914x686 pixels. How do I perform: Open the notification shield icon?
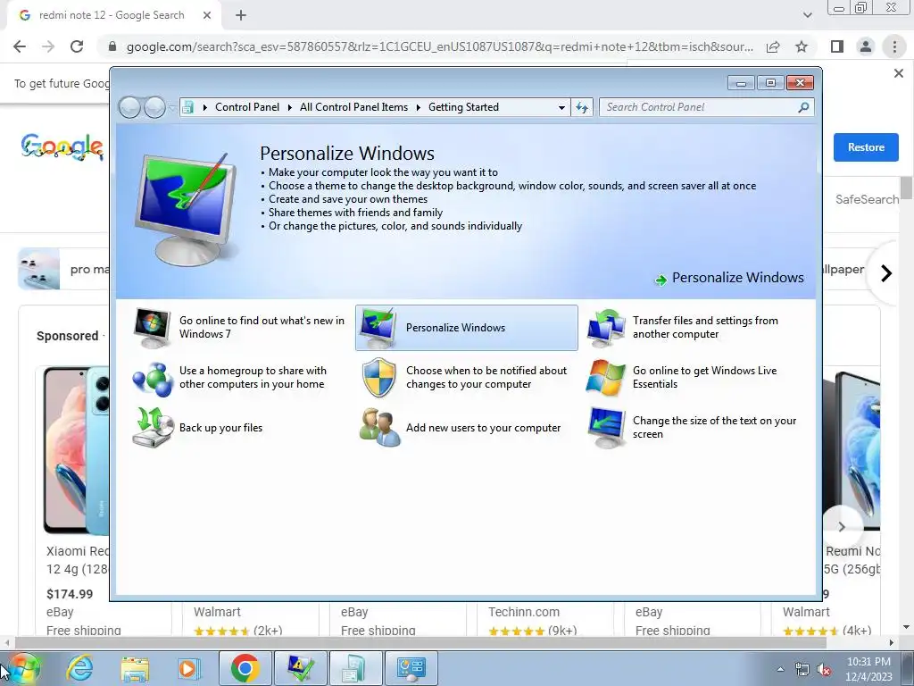(x=378, y=378)
